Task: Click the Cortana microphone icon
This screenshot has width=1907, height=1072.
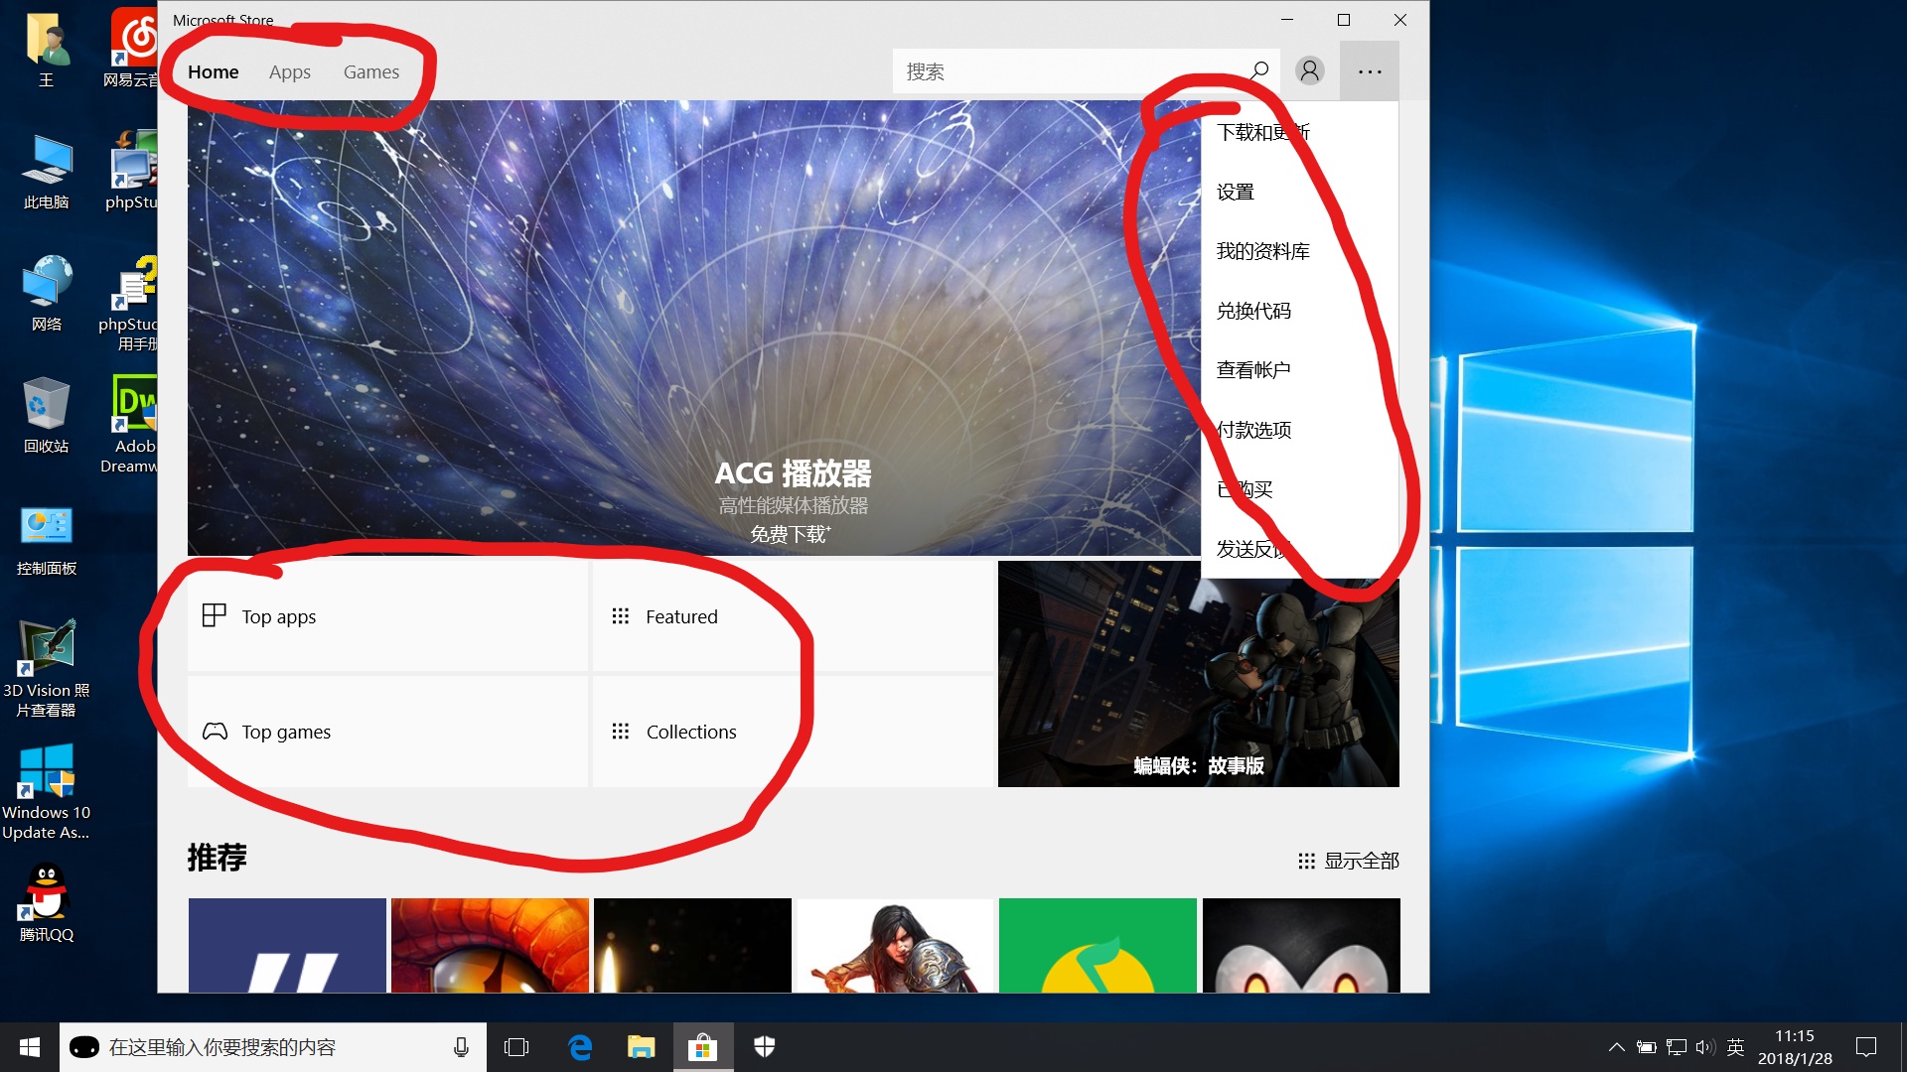Action: point(461,1047)
